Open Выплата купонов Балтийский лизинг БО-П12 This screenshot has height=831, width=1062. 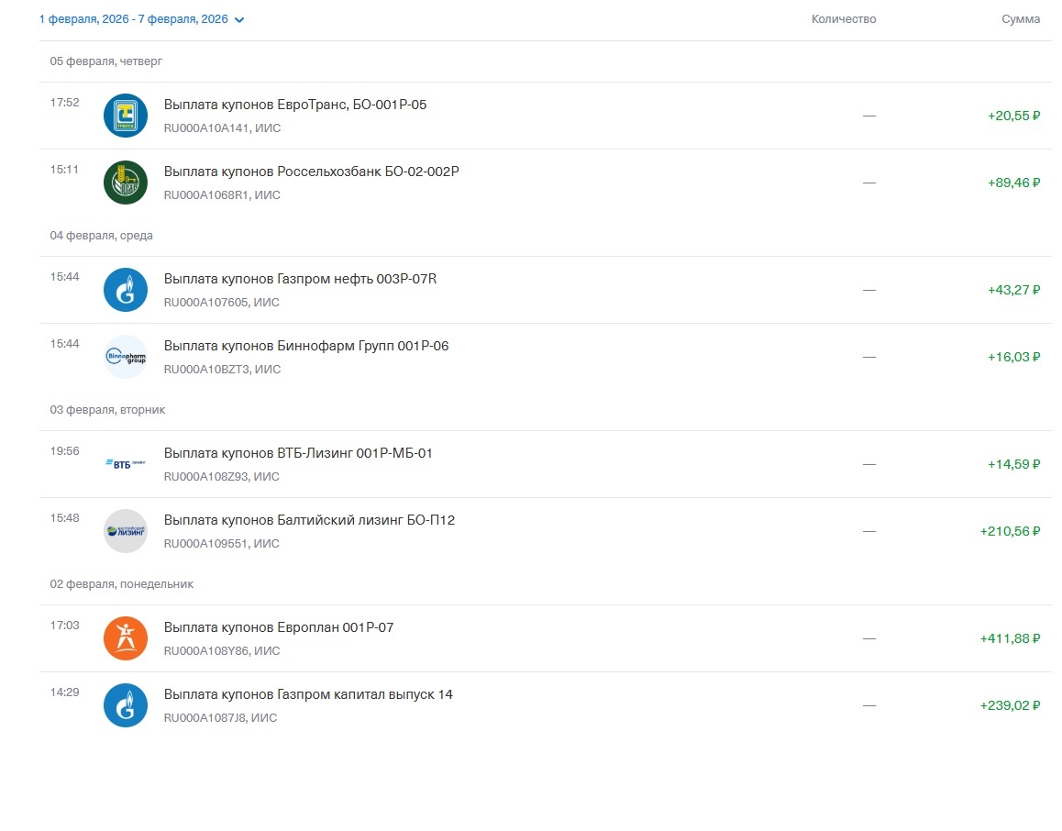[x=310, y=519]
